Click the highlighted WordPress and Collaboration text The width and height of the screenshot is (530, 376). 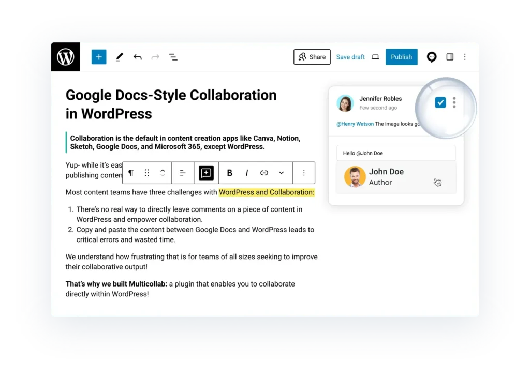tap(267, 192)
